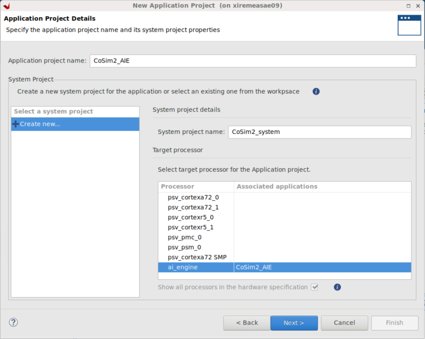Viewport: 425px width, 339px height.
Task: Click the disabled Finish button
Action: coord(395,323)
